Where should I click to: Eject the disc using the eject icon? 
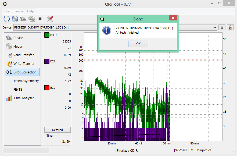pyautogui.click(x=222, y=27)
